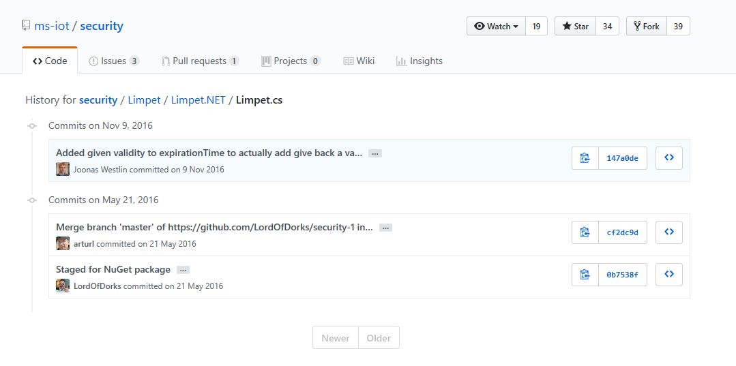Switch to the Issues tab

pos(114,61)
